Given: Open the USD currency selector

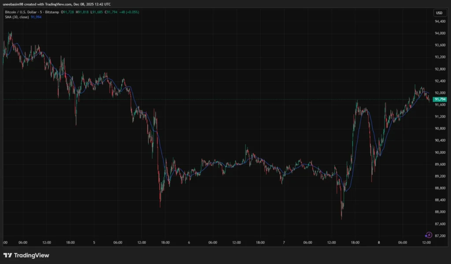Looking at the screenshot, I should coord(439,13).
